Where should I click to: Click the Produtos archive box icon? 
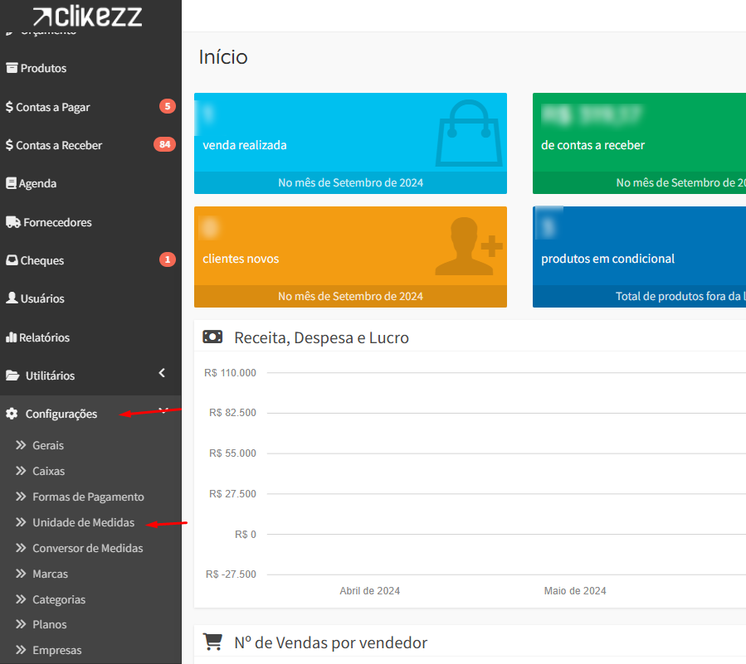(12, 68)
